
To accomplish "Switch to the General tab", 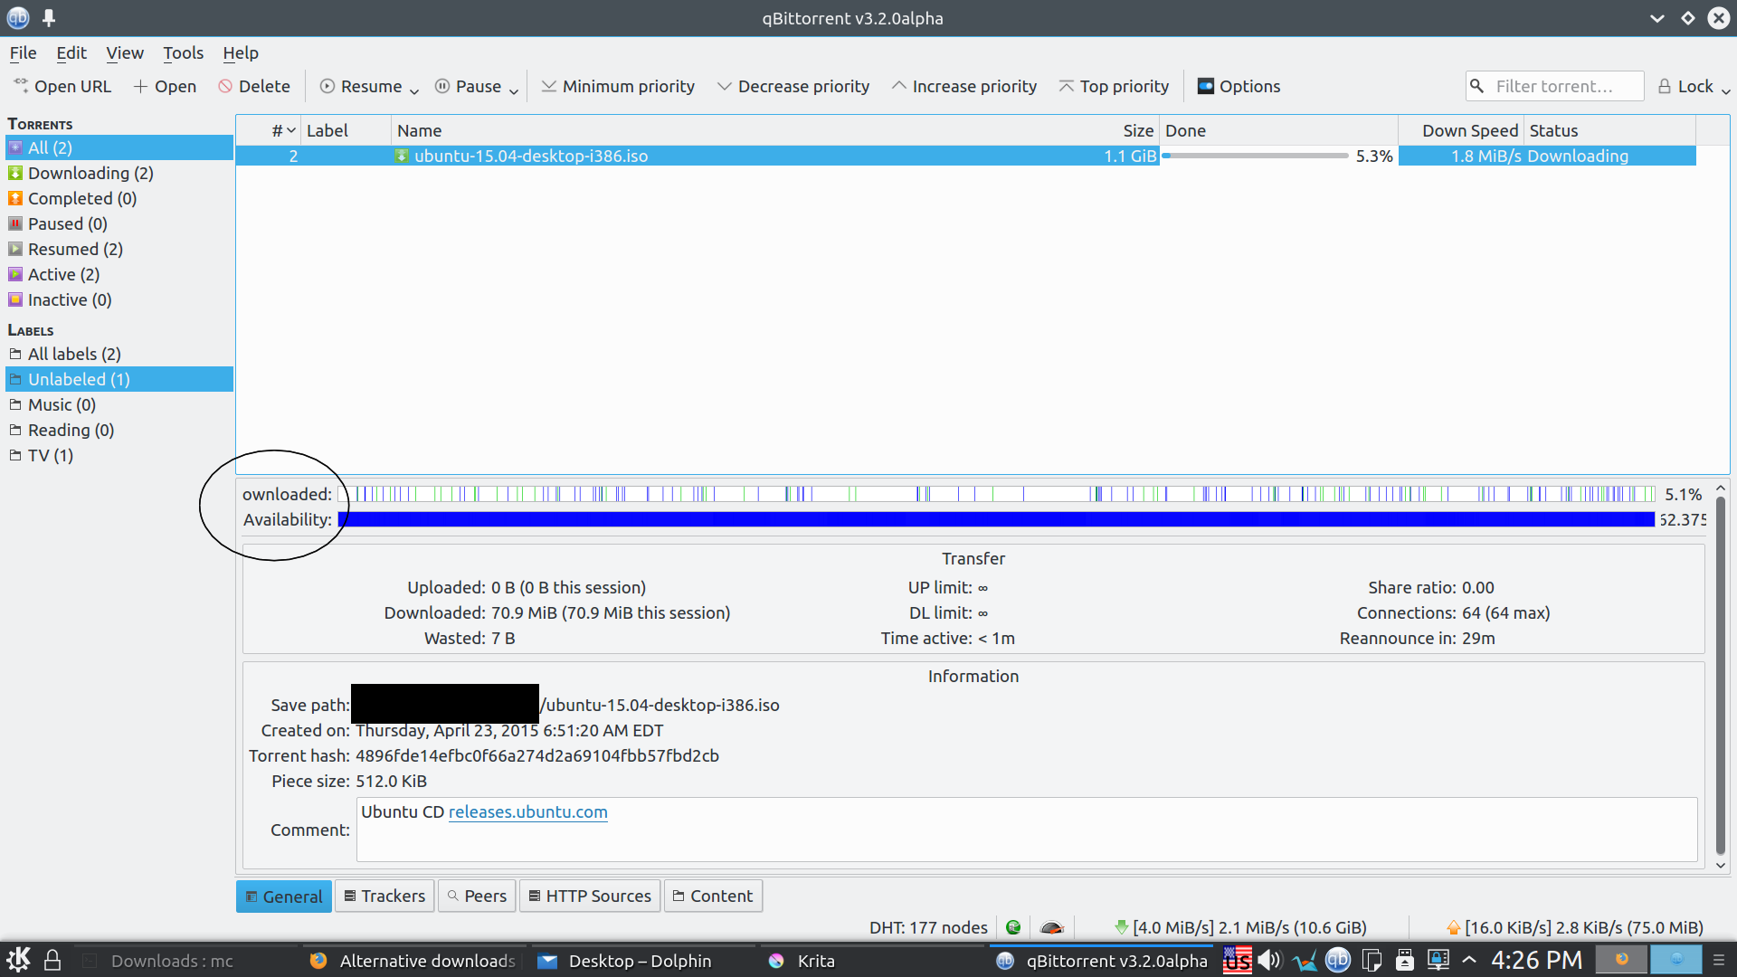I will (x=284, y=896).
